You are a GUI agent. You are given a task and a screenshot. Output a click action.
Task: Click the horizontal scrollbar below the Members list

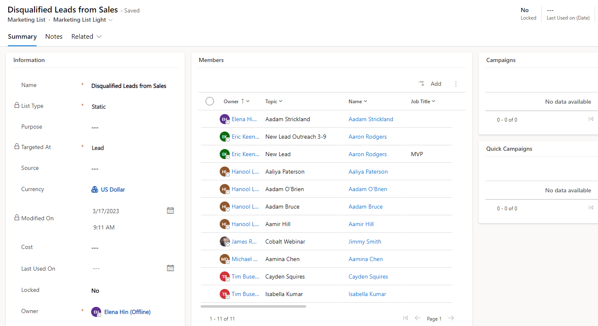[x=253, y=306]
